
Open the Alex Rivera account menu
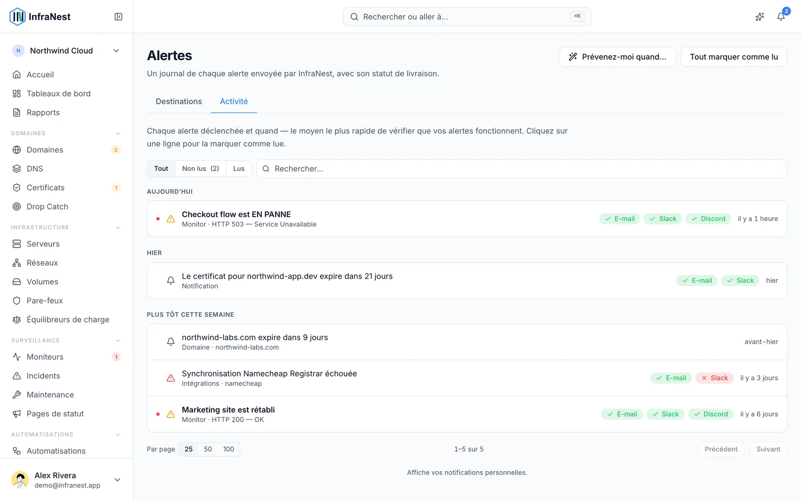(66, 480)
